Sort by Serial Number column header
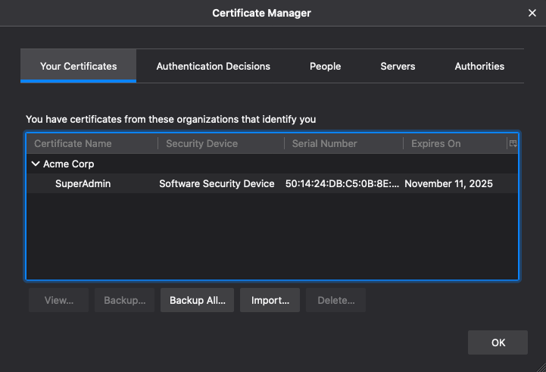This screenshot has height=372, width=546. coord(324,143)
